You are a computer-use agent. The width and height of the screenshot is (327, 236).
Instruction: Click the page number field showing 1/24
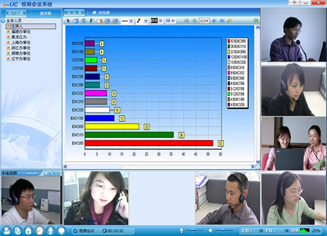[204, 21]
